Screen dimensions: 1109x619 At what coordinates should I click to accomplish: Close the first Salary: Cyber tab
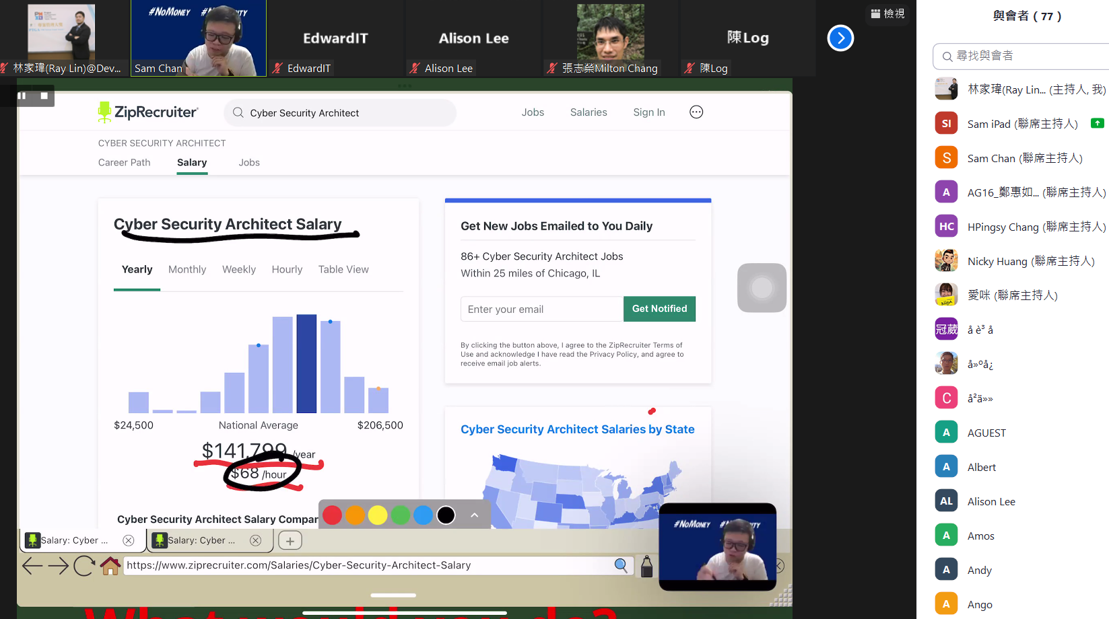(x=129, y=540)
